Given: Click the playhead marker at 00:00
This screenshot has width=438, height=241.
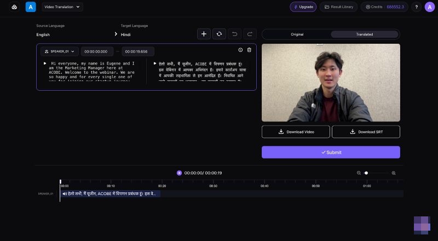Looking at the screenshot, I should tap(60, 182).
